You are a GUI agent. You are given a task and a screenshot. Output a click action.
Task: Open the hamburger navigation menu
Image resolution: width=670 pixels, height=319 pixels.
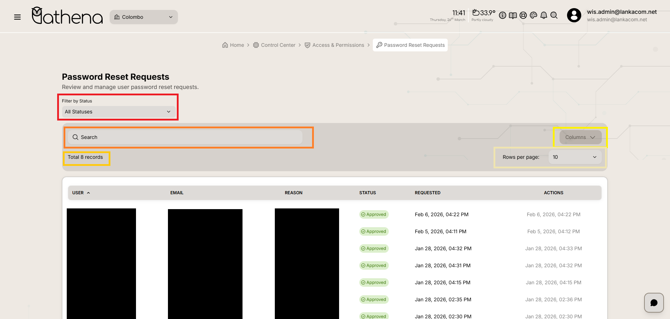(17, 17)
